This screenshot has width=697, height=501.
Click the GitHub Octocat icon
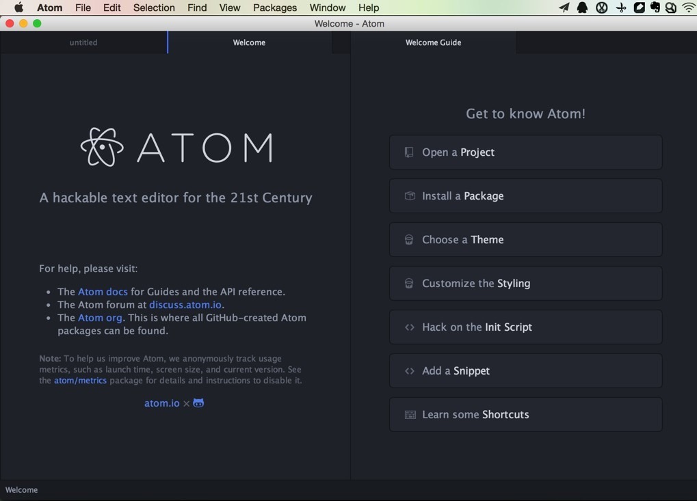(198, 403)
